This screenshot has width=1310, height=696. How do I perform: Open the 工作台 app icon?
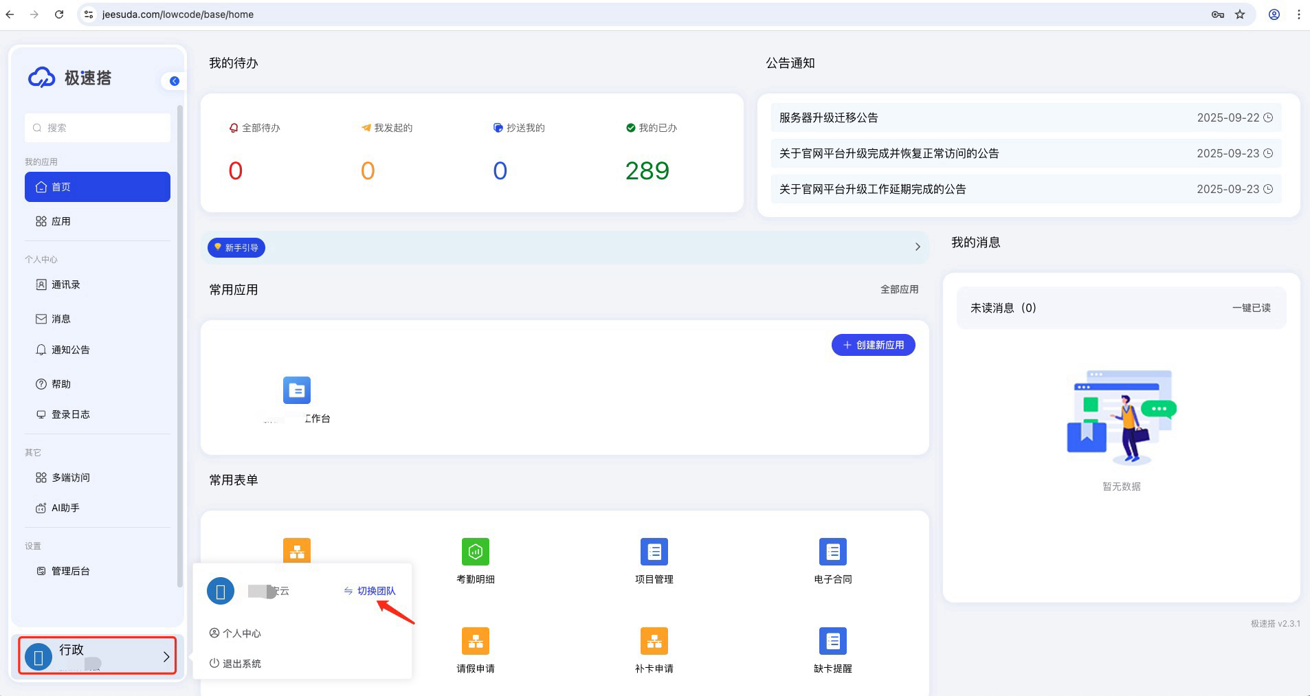(x=297, y=390)
